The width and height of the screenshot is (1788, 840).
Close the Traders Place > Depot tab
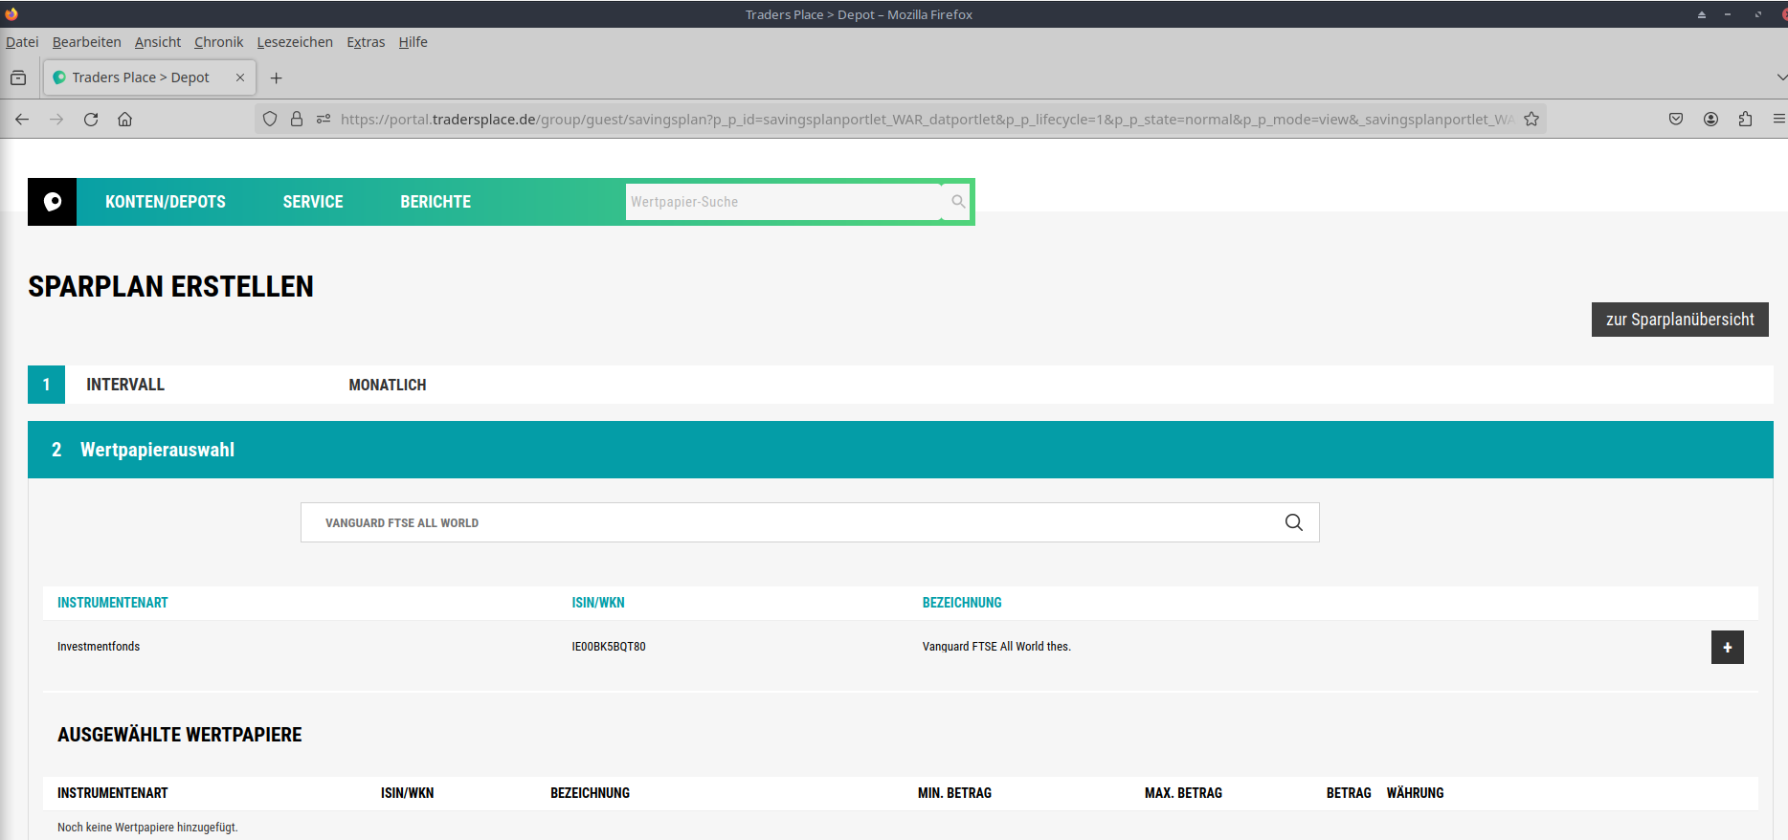coord(240,77)
